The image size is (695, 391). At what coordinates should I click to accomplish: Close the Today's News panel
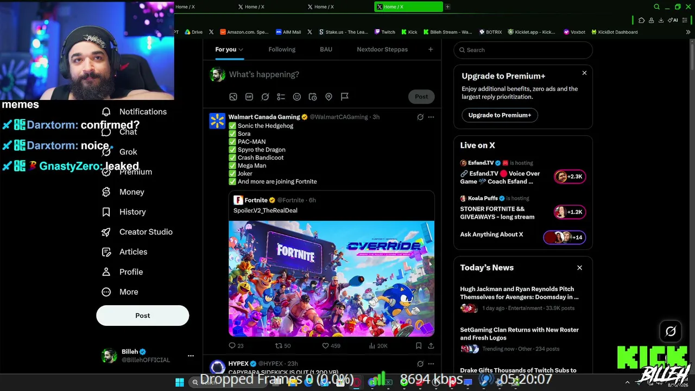coord(579,268)
